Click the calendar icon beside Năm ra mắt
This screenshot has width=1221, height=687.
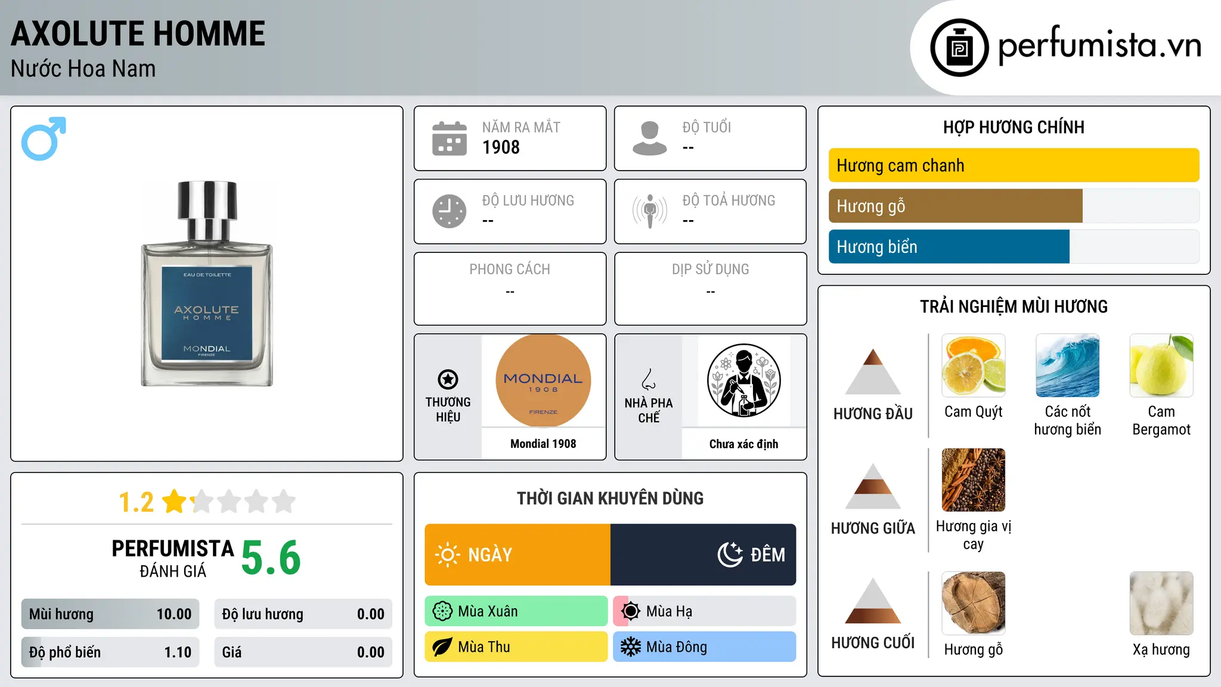point(450,138)
